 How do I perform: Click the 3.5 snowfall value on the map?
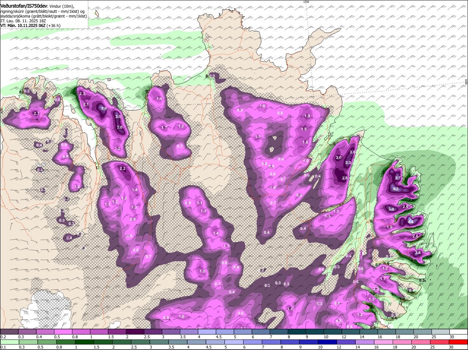coord(118,117)
